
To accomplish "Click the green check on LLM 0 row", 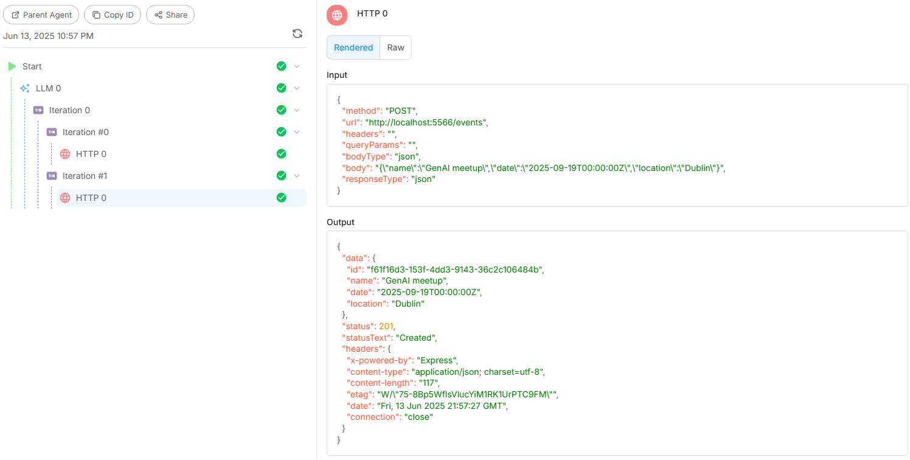I will (281, 88).
